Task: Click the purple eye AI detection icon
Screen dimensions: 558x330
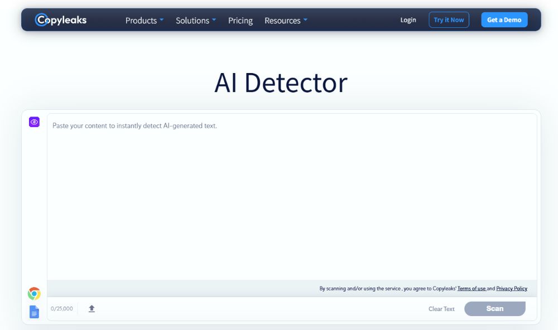Action: click(34, 122)
